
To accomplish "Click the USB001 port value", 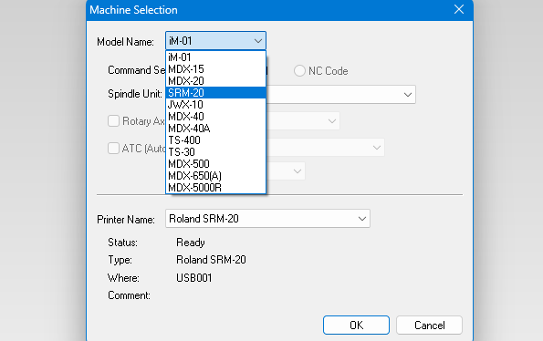I will click(x=193, y=278).
